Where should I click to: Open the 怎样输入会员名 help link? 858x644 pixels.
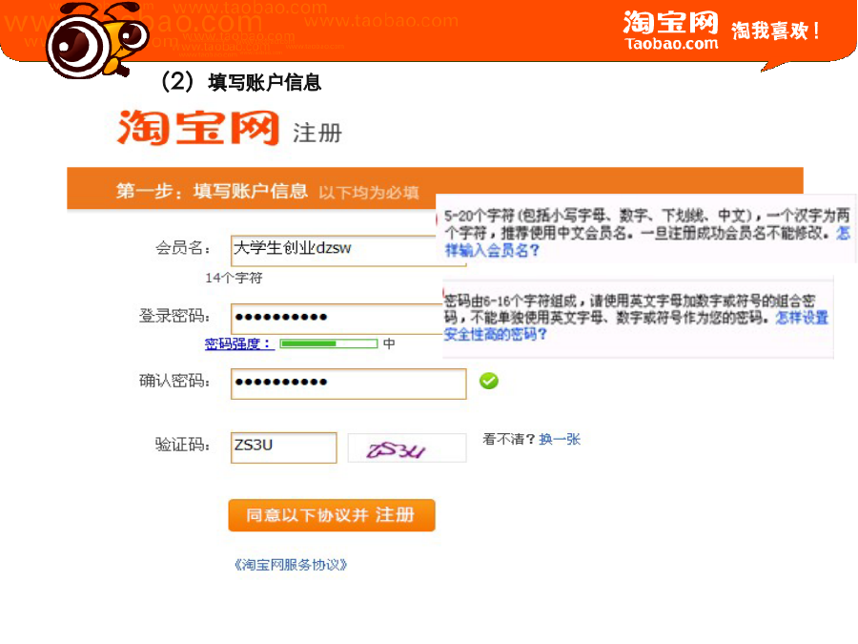tap(647, 242)
